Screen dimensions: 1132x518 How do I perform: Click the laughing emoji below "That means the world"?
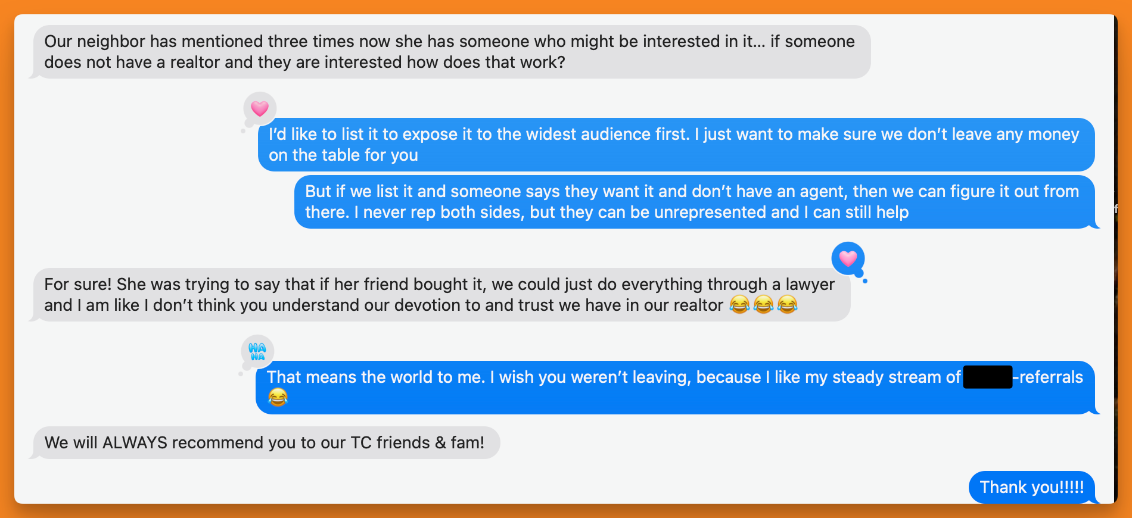pos(278,397)
